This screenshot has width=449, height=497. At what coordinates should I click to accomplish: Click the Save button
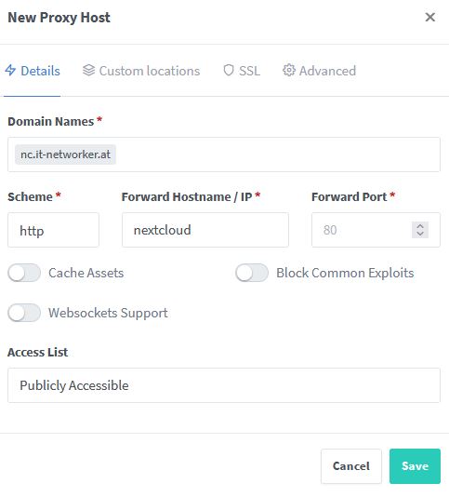pos(415,466)
